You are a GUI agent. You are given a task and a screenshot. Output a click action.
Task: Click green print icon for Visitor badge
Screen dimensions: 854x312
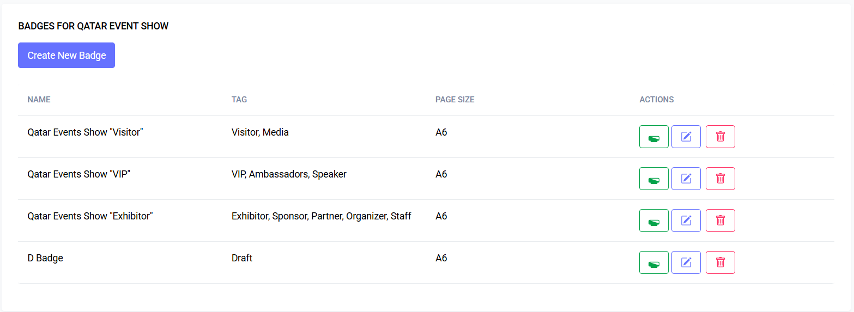click(x=653, y=137)
